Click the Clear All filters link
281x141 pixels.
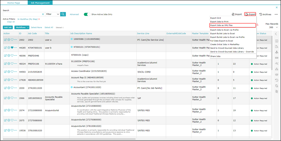11,22
